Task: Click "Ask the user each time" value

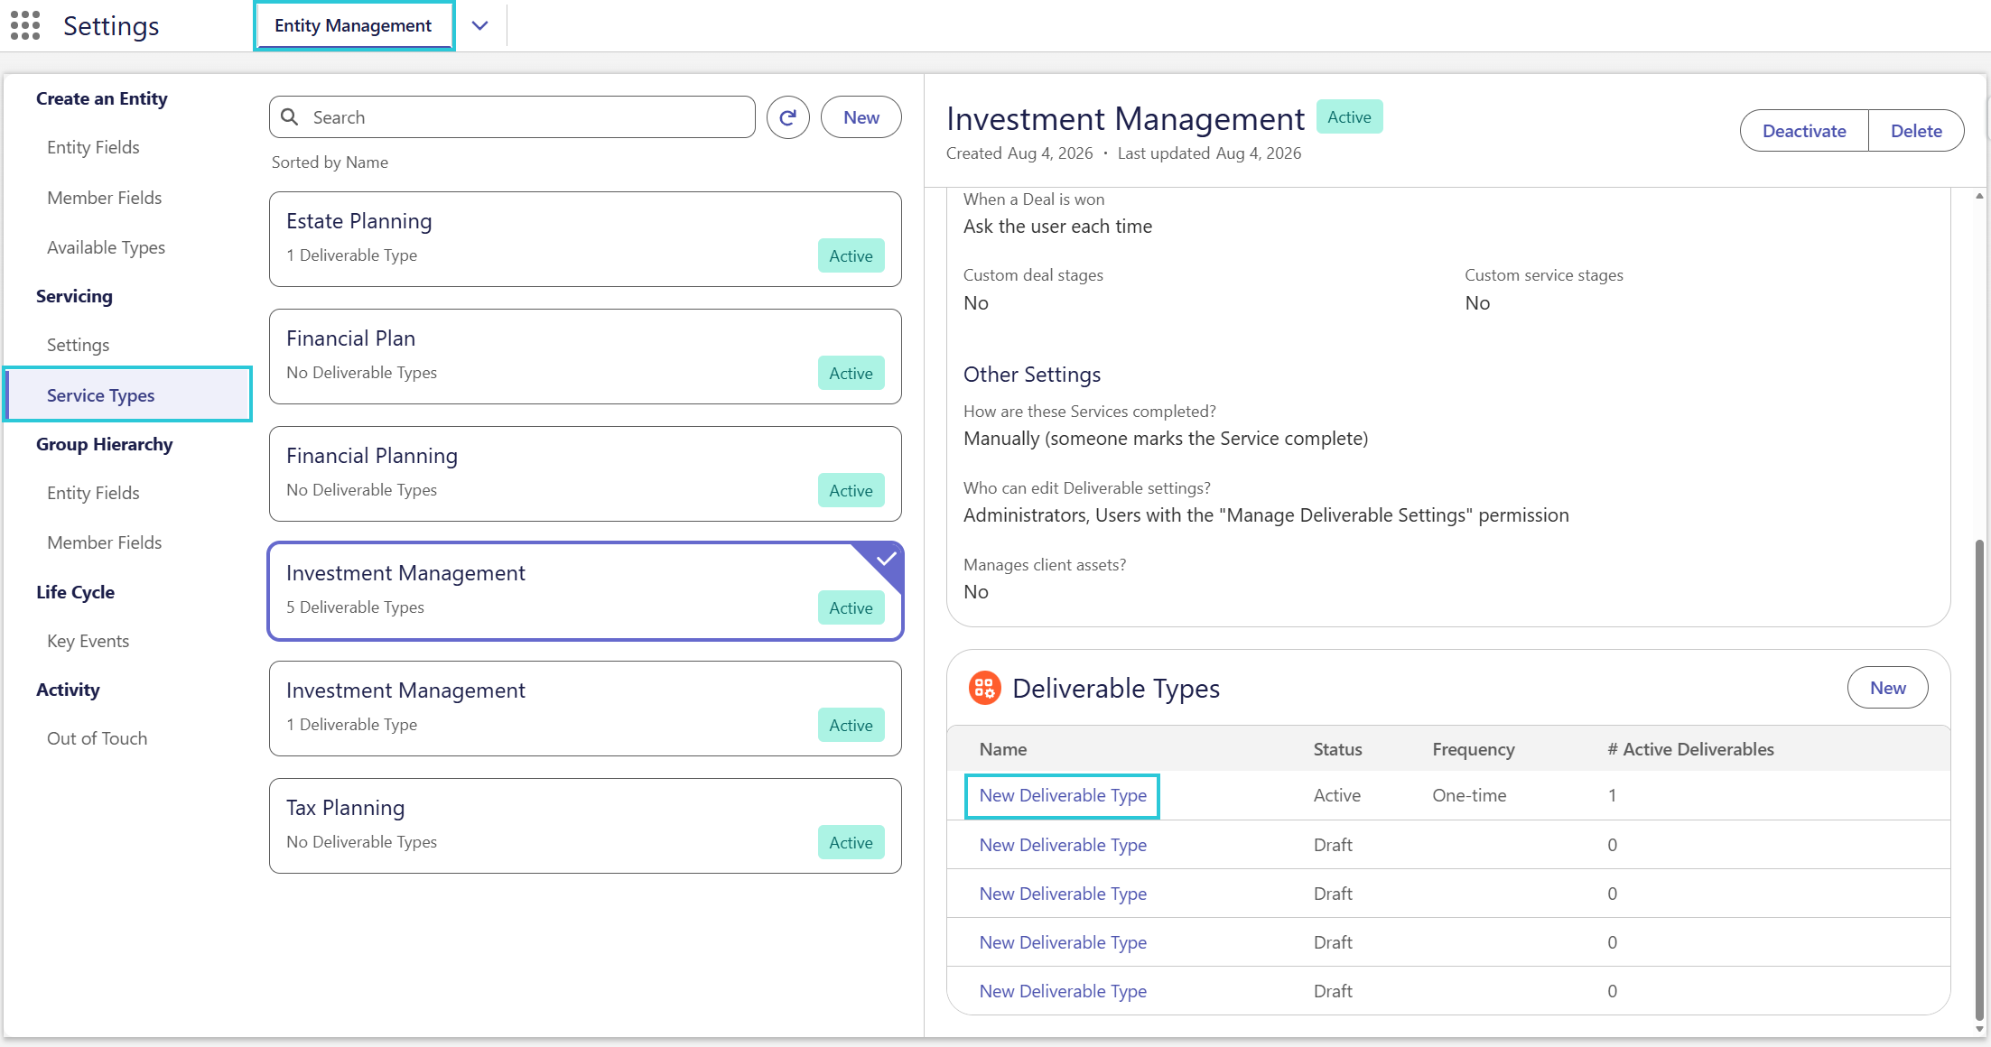Action: click(x=1057, y=227)
